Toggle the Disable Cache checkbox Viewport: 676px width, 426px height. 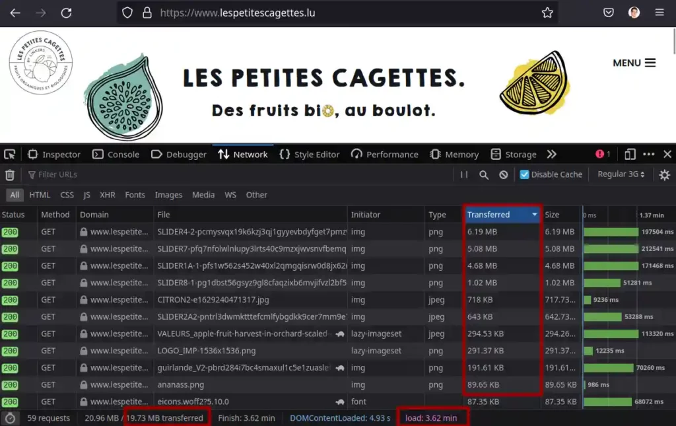pyautogui.click(x=525, y=174)
